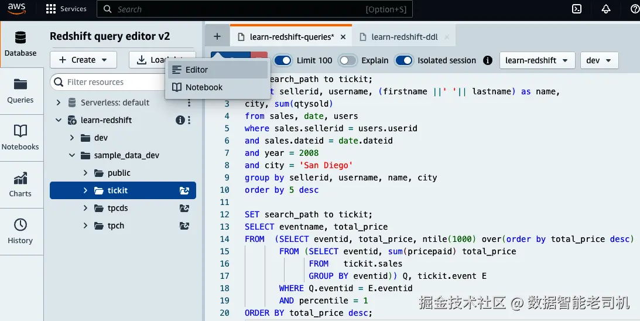Show learn-redshift cluster info icon

click(180, 120)
